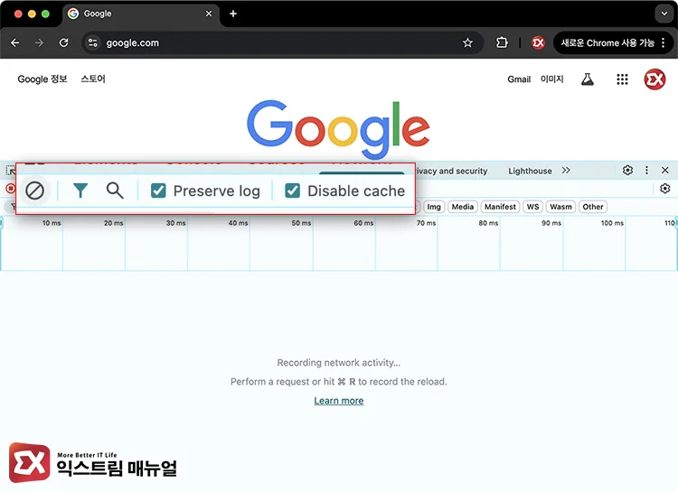
Task: Open the Google 정보 link
Action: point(42,79)
